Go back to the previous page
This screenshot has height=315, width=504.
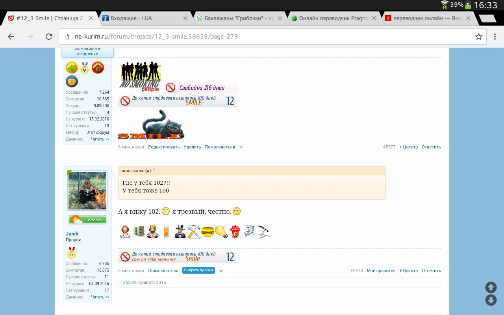pos(11,37)
